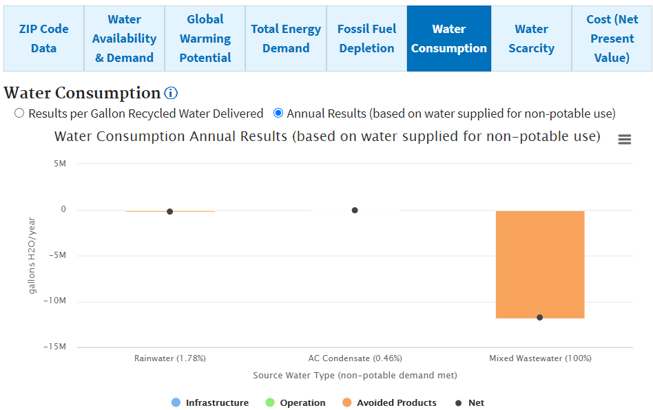Toggle Net legend black dot
Image resolution: width=653 pixels, height=410 pixels.
(x=459, y=403)
